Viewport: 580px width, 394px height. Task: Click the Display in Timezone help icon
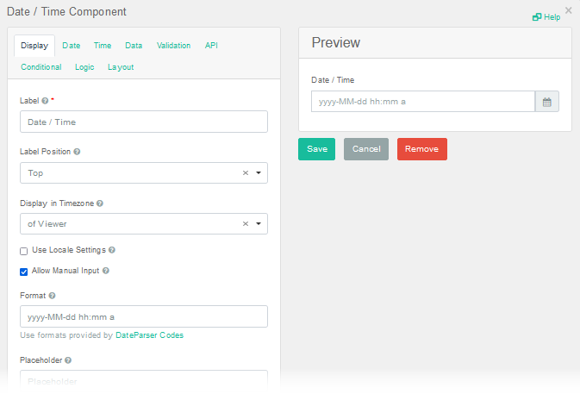tap(100, 203)
